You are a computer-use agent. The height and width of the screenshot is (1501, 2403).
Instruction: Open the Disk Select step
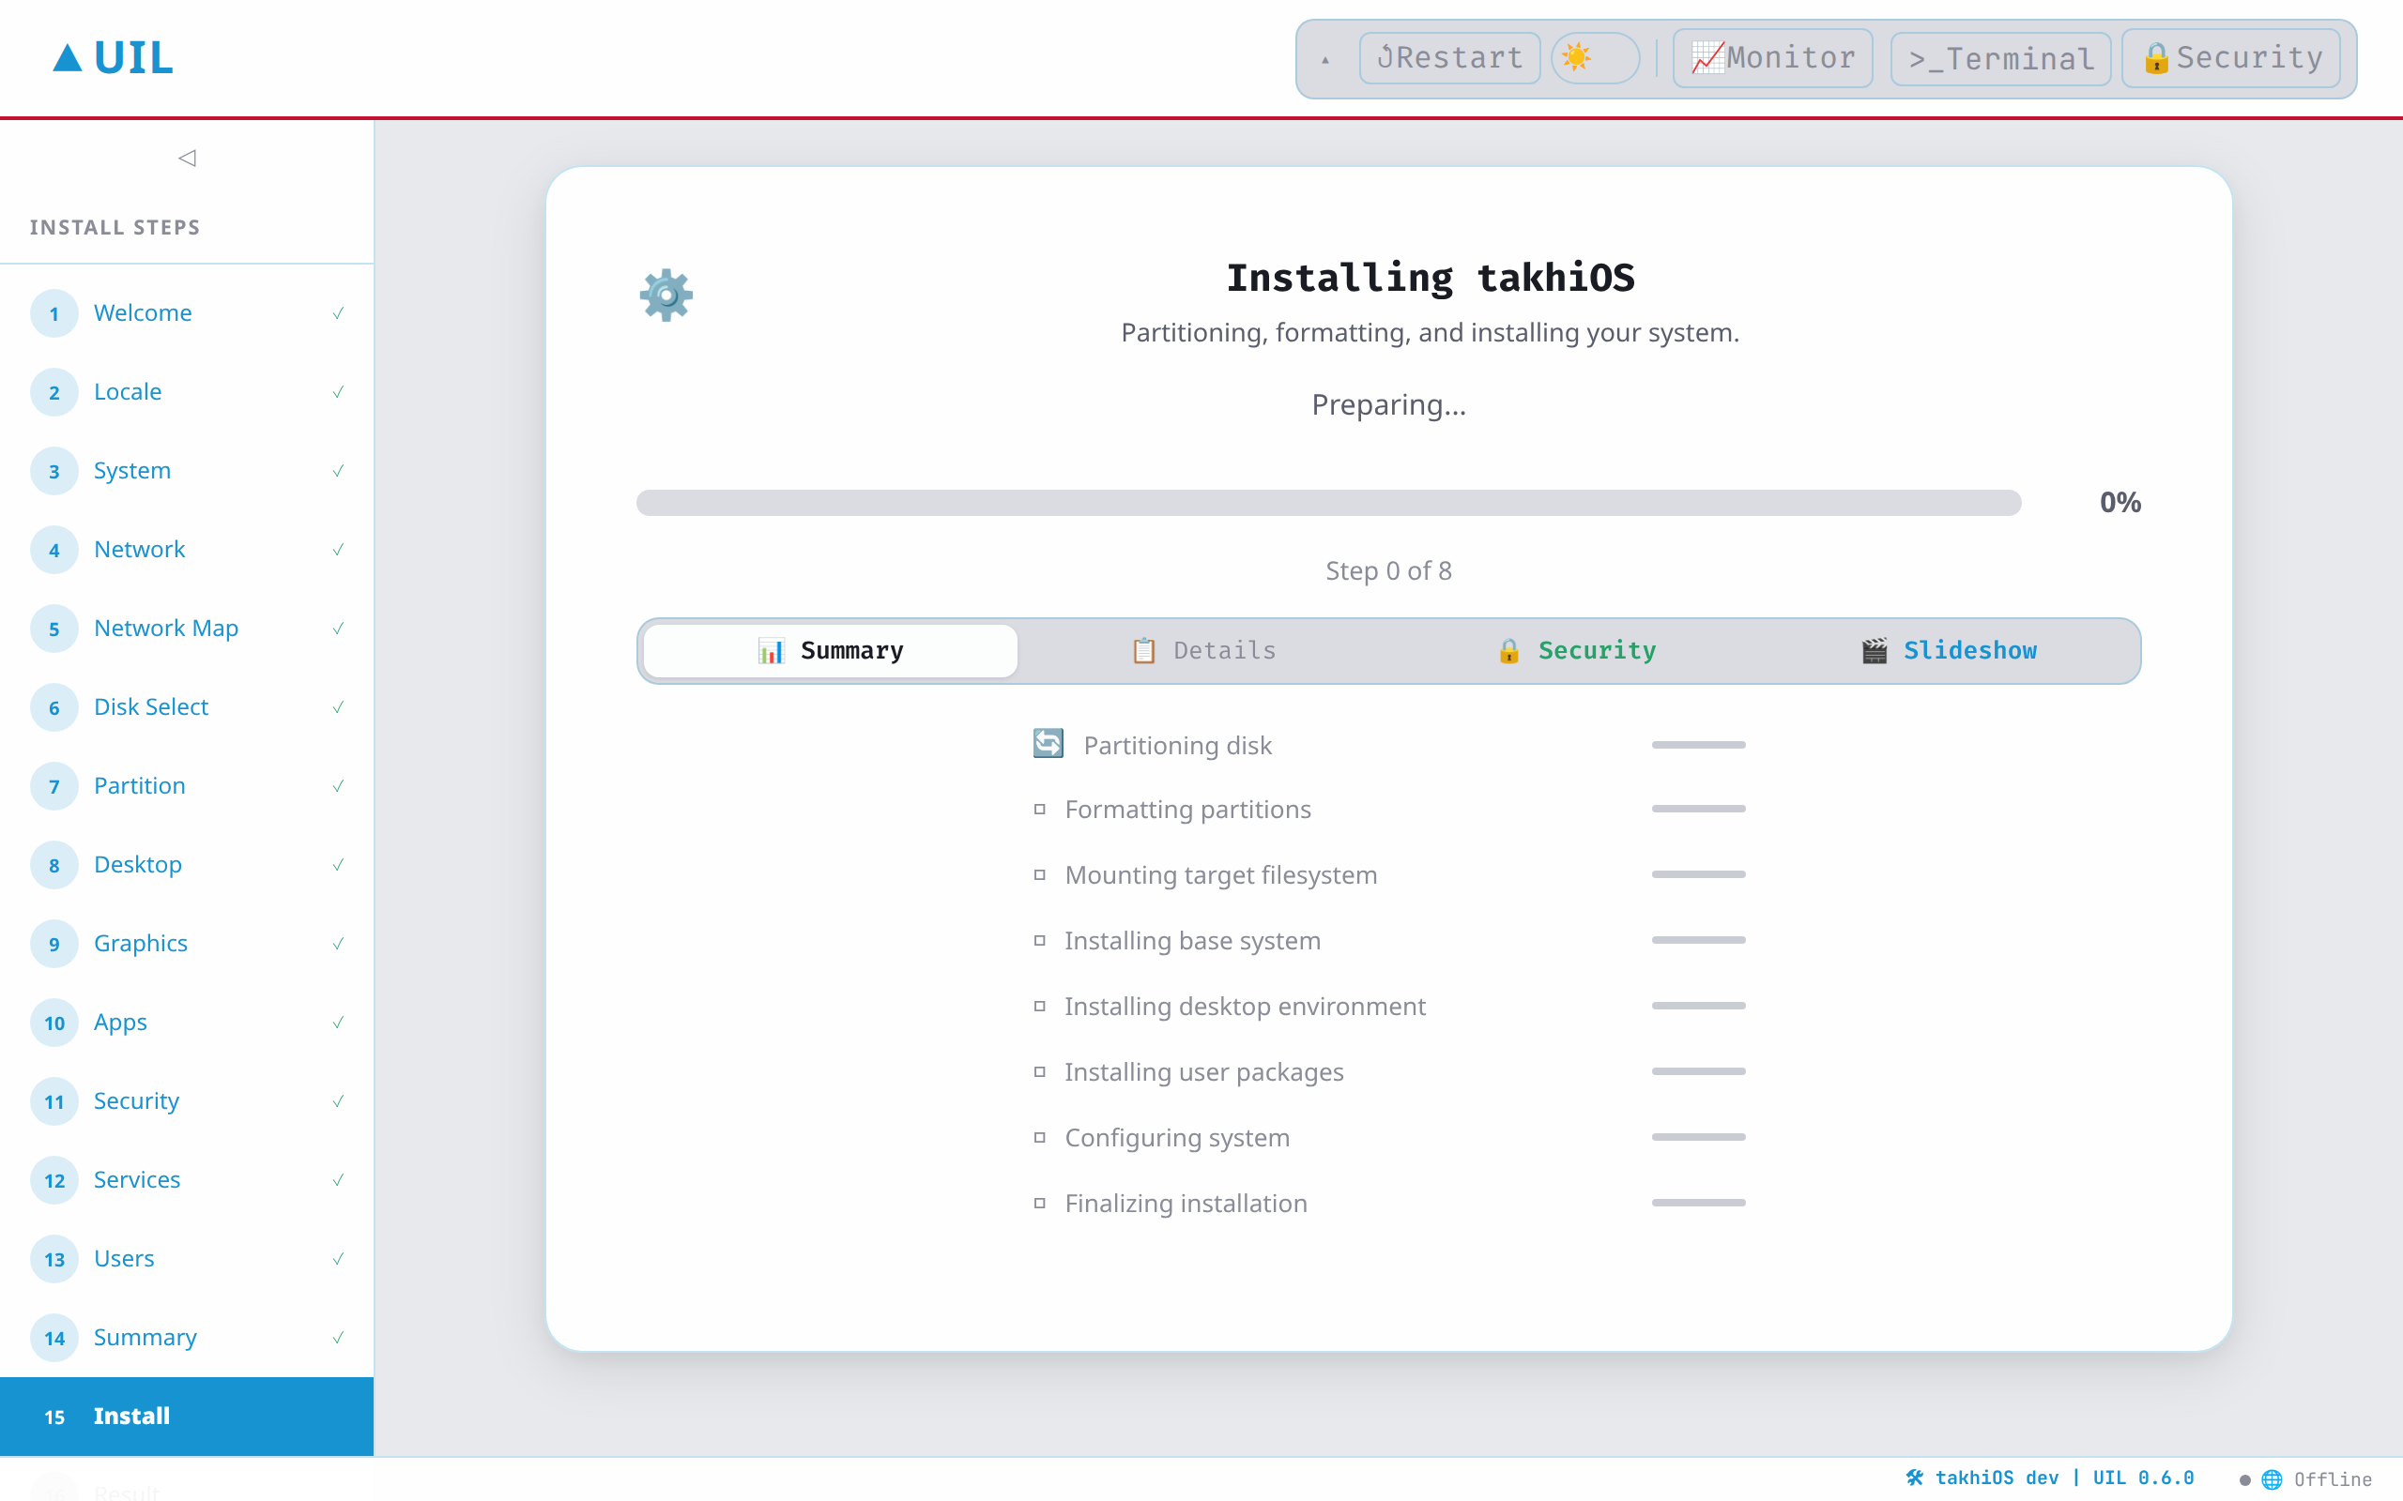pyautogui.click(x=187, y=706)
